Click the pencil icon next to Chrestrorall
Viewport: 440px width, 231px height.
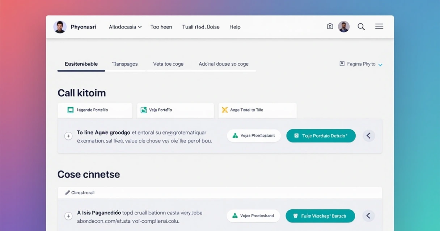(x=67, y=193)
